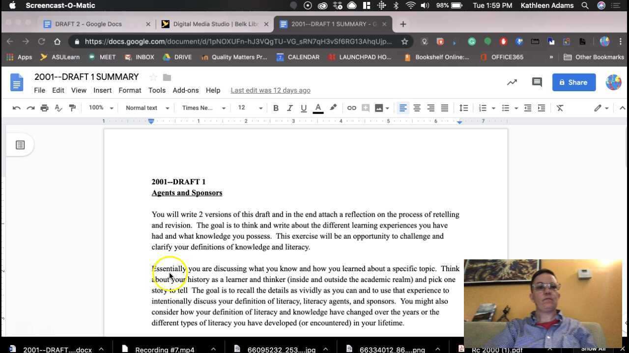Viewport: 629px width, 353px height.
Task: Select the paint format tool
Action: pyautogui.click(x=72, y=108)
